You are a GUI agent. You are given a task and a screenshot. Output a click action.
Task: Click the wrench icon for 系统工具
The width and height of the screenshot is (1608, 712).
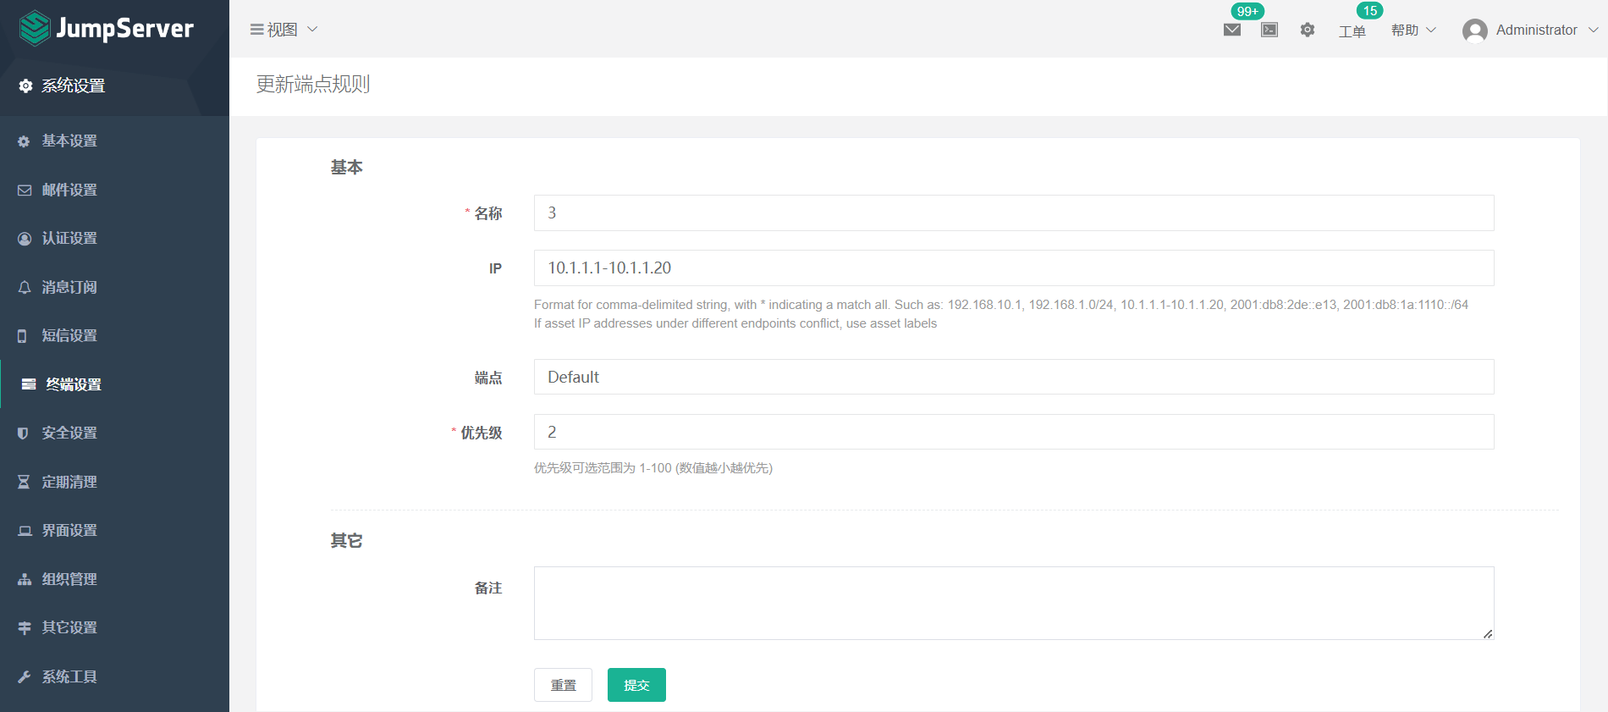(x=24, y=676)
